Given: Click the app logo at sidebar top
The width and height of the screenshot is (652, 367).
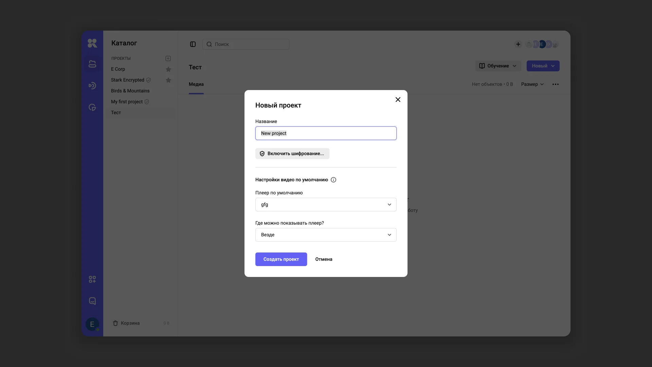Looking at the screenshot, I should click(x=92, y=43).
